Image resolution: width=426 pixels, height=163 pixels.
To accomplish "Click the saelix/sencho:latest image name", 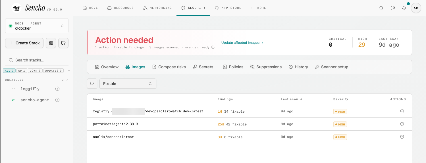I will [113, 137].
